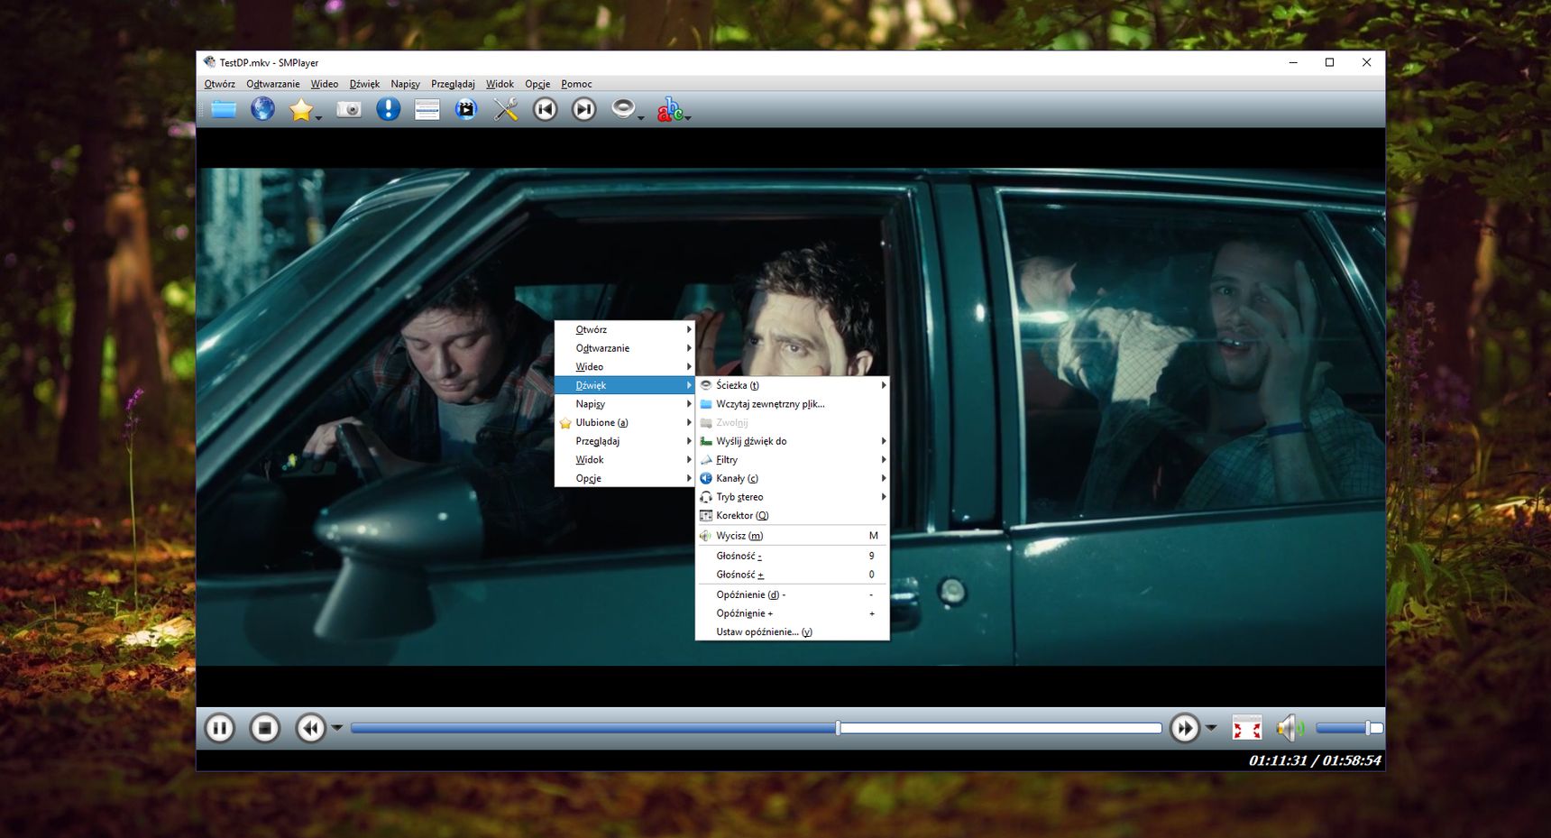1551x838 pixels.
Task: Toggle Wycisz (m) mute option
Action: [x=793, y=536]
